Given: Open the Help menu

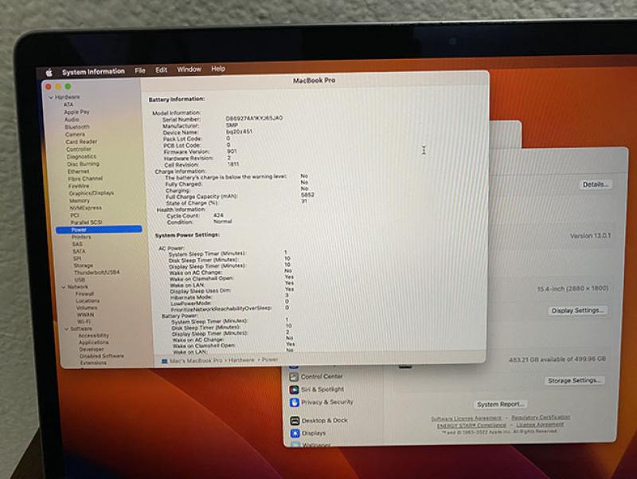Looking at the screenshot, I should click(x=218, y=69).
